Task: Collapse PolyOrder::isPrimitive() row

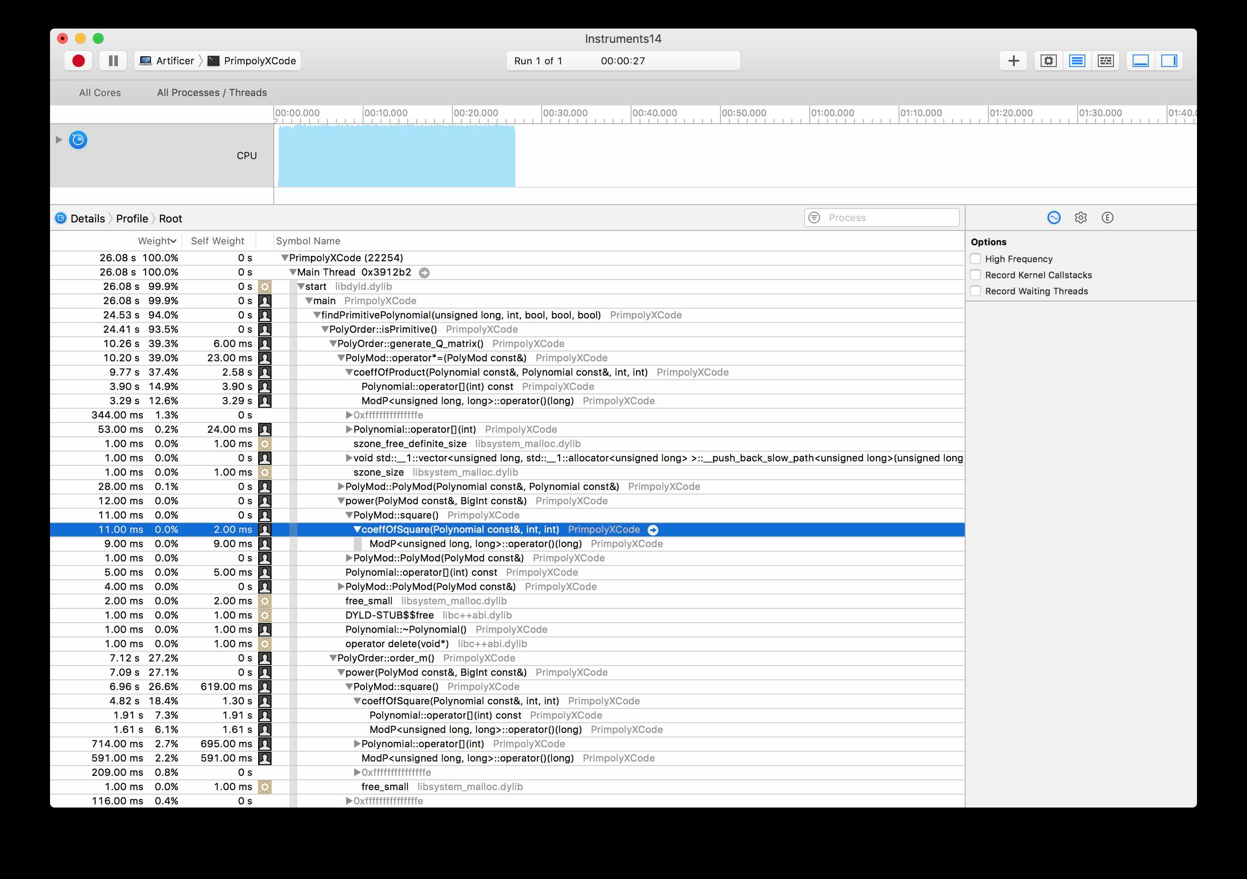Action: pos(325,329)
